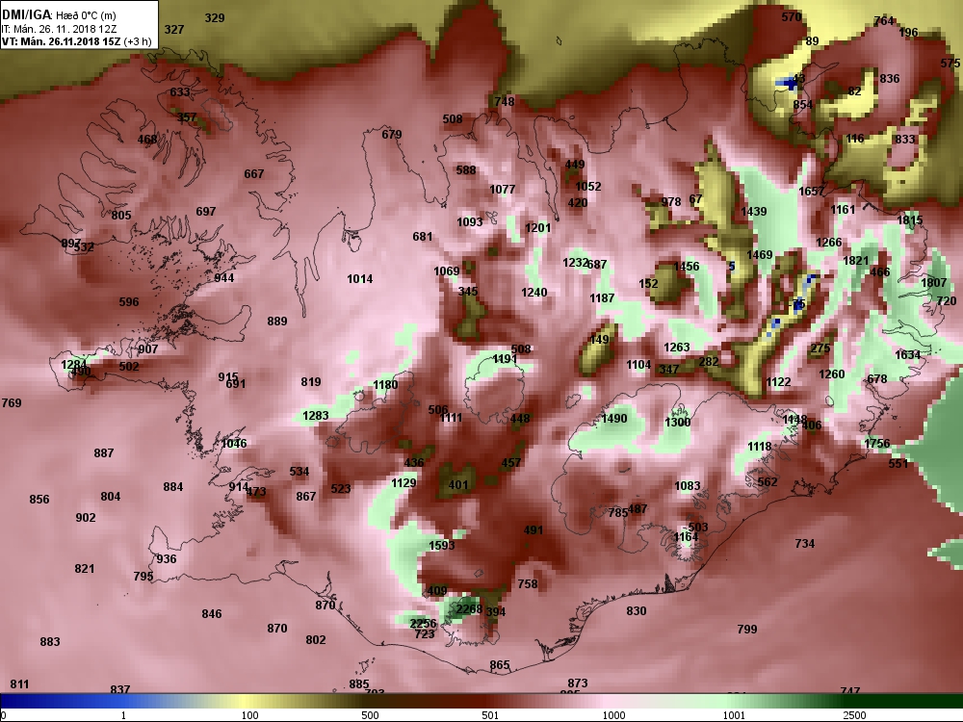The image size is (963, 722).
Task: Select the map value 667
Action: [x=253, y=173]
